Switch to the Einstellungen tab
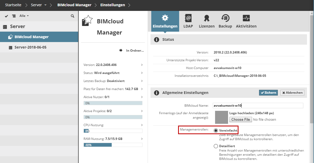Screen dimensions: 314x163 click(165, 21)
